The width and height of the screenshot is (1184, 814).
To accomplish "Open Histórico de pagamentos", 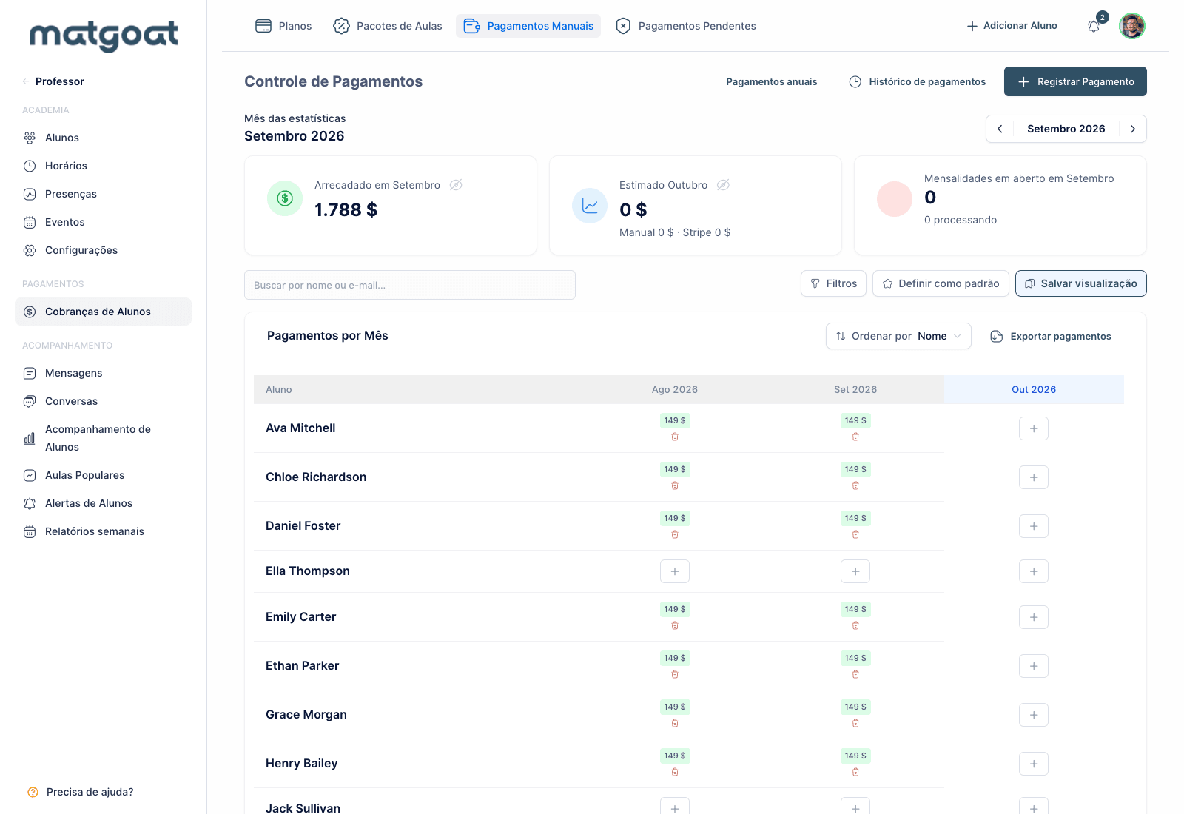I will 917,81.
